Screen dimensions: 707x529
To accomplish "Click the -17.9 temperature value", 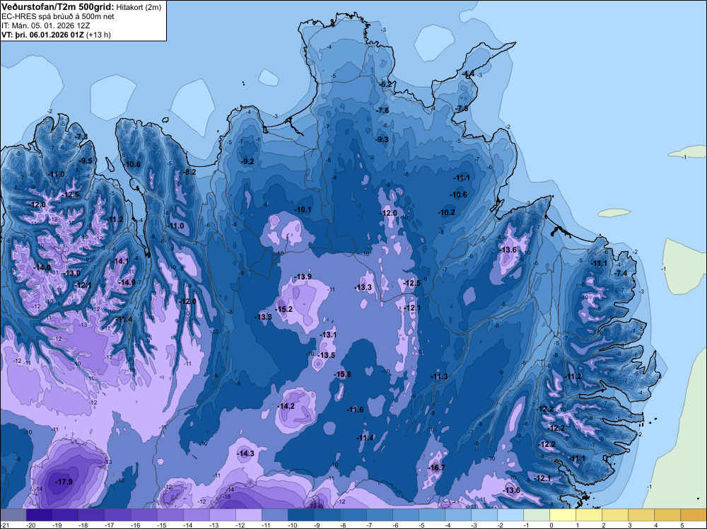I will pos(64,482).
